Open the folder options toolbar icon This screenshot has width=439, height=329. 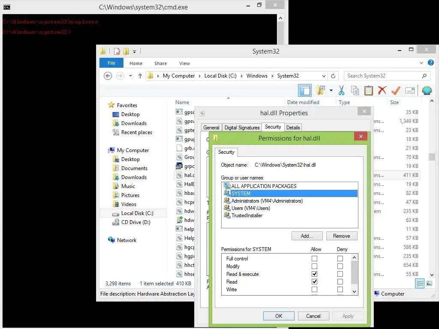tap(321, 90)
